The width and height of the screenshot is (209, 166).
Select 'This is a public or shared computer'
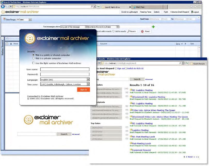pos(33,55)
